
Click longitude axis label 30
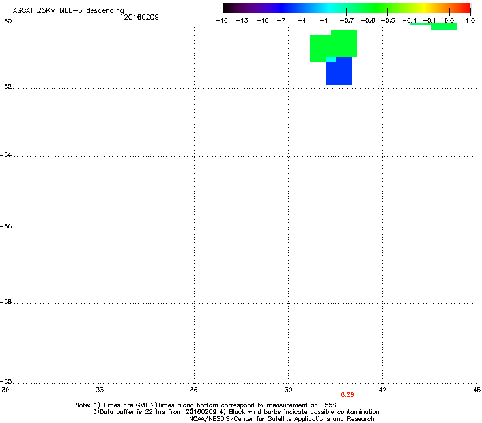(x=5, y=390)
